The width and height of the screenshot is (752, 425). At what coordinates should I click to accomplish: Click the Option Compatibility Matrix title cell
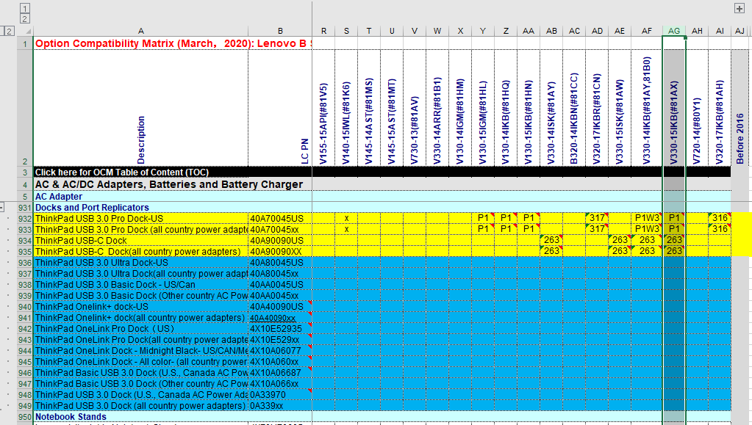(x=173, y=43)
